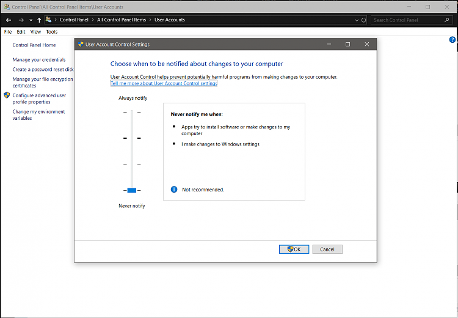Minimize the User Account Control Settings dialog
Viewport: 458px width, 318px height.
329,44
